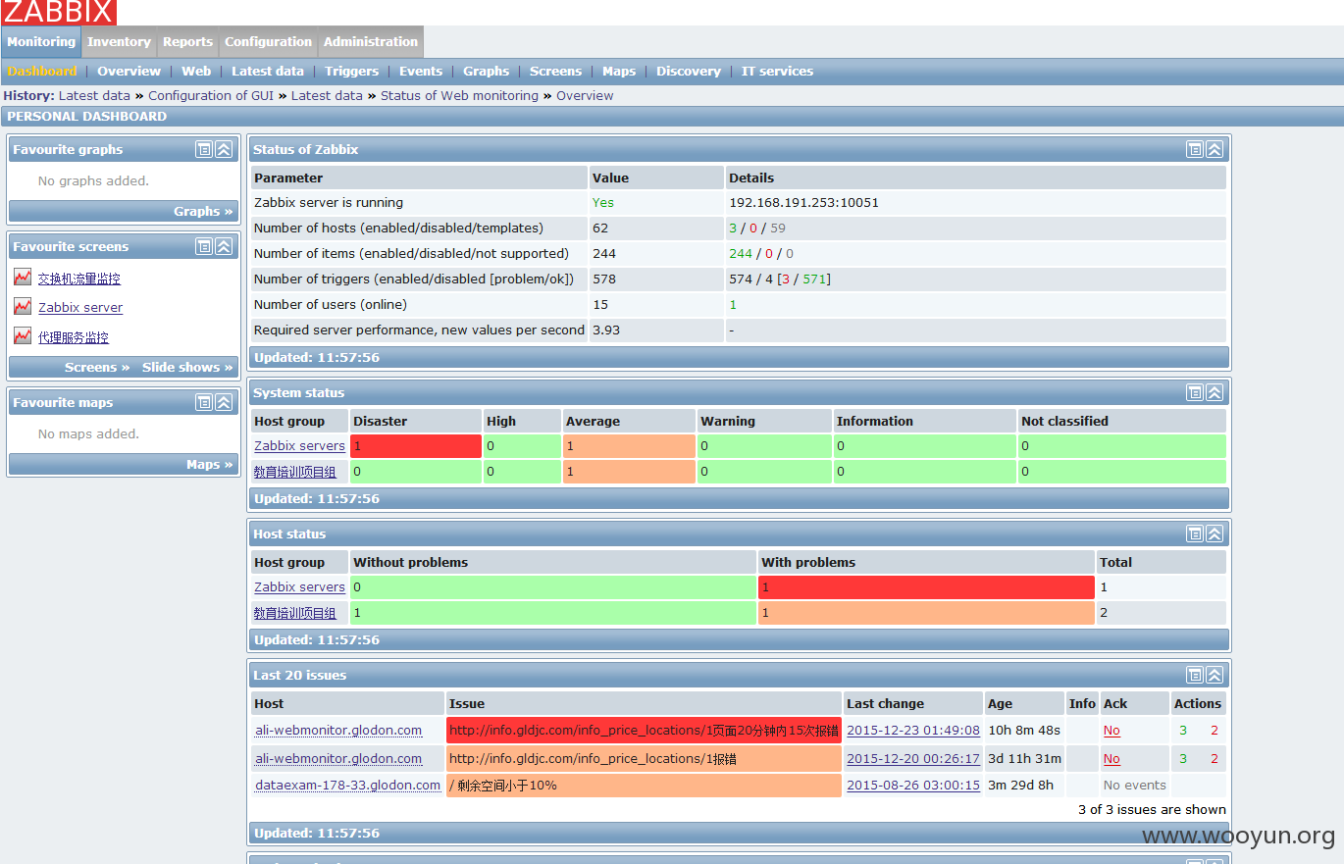Open menu icon in Last 20 issues header
This screenshot has height=864, width=1344.
point(1195,675)
